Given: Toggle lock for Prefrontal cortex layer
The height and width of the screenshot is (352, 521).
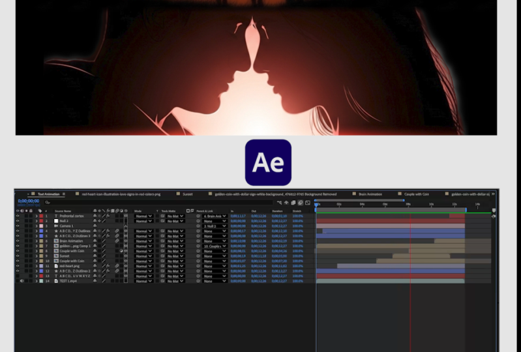Looking at the screenshot, I should click(x=31, y=216).
